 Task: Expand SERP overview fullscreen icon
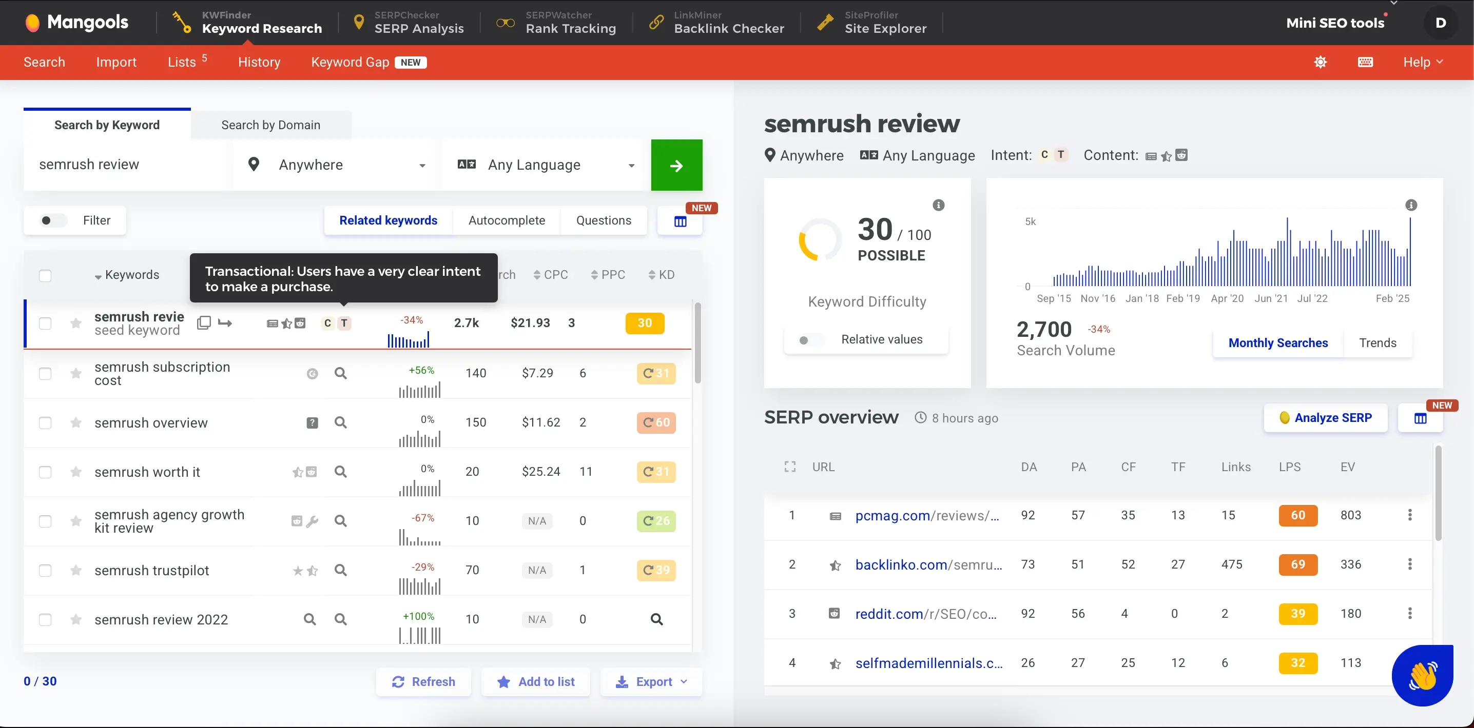click(x=790, y=467)
